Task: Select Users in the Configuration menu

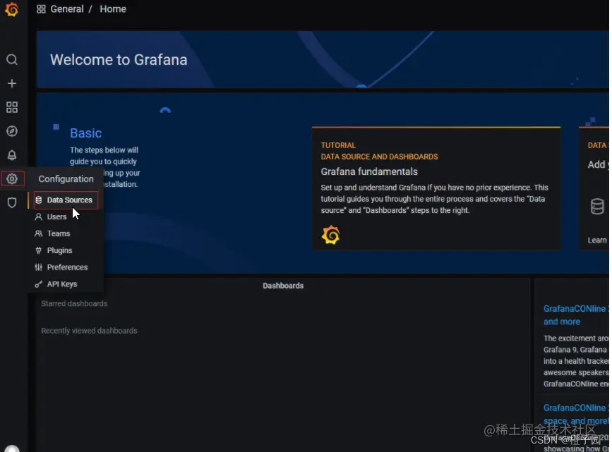Action: (x=56, y=217)
